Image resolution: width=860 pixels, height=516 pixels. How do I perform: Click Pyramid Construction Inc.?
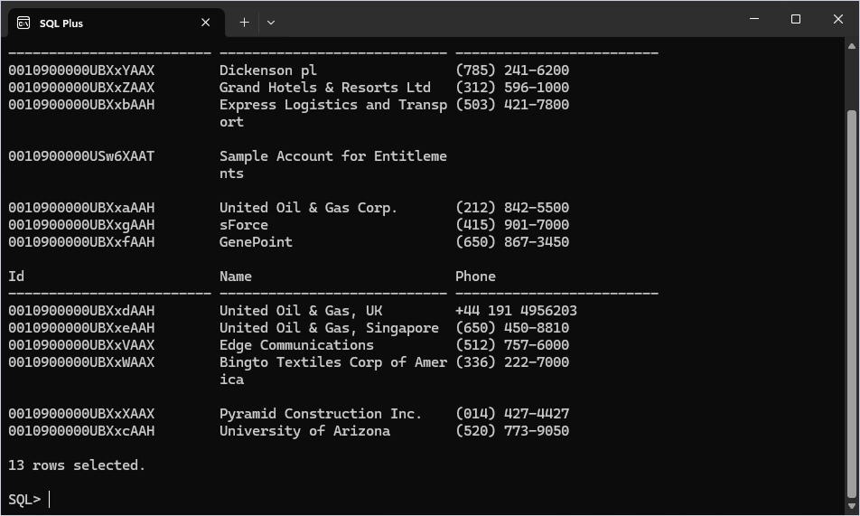pos(321,413)
